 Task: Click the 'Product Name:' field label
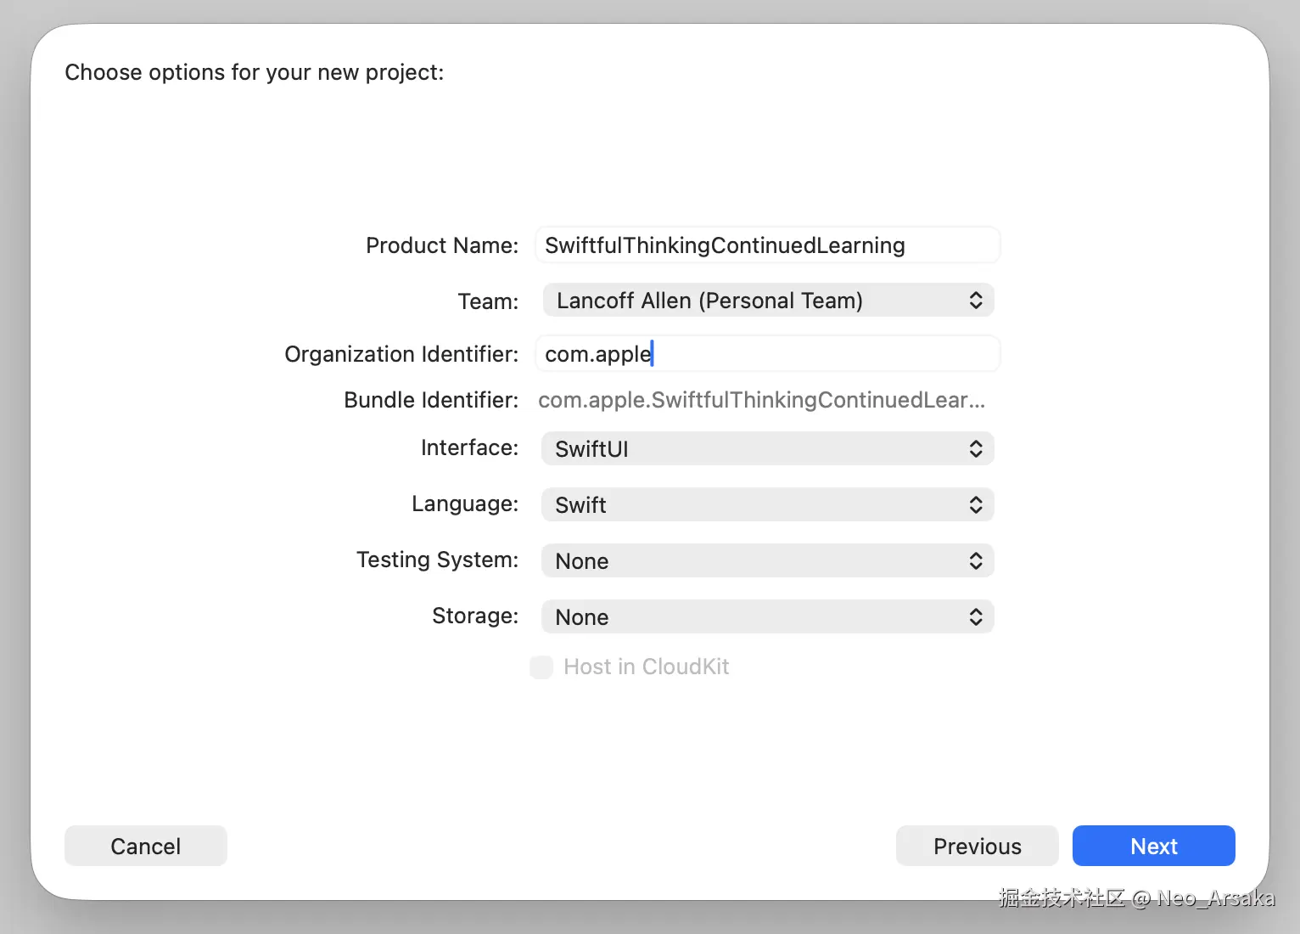tap(442, 245)
